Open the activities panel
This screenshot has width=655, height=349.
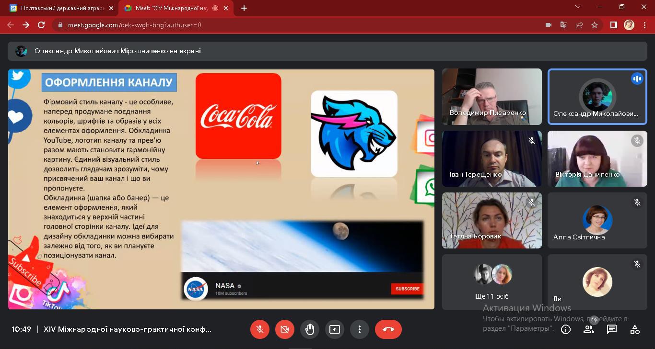click(635, 329)
